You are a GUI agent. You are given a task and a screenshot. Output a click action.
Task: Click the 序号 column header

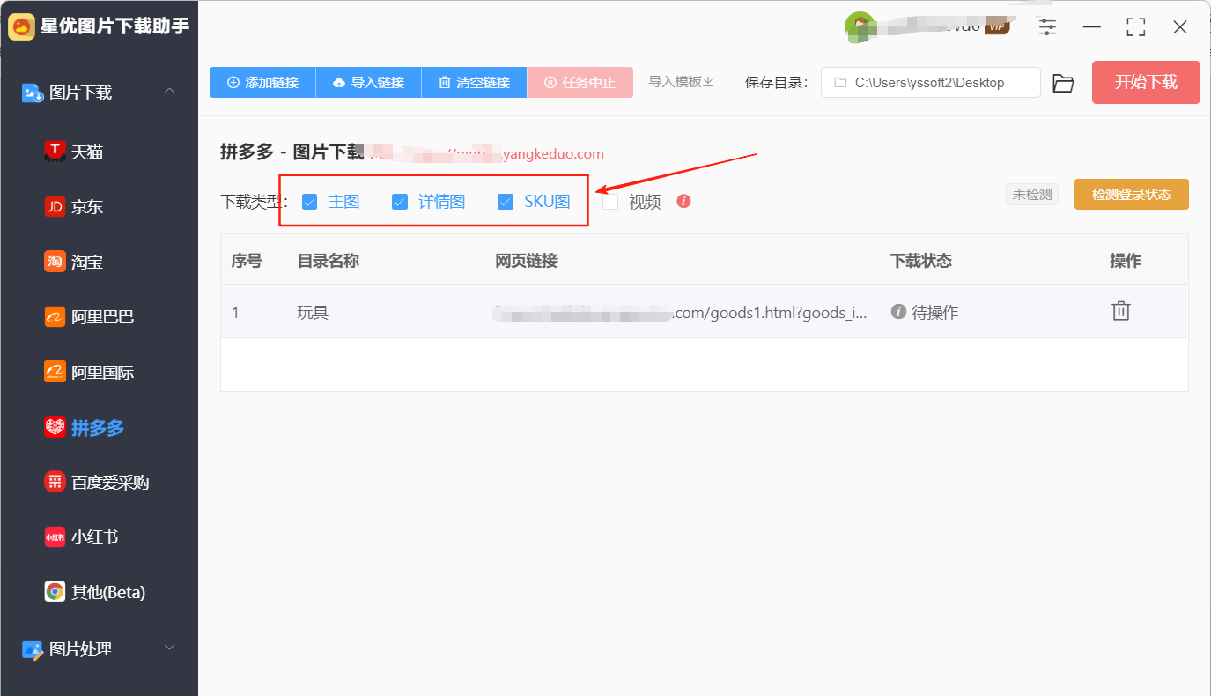(x=247, y=261)
